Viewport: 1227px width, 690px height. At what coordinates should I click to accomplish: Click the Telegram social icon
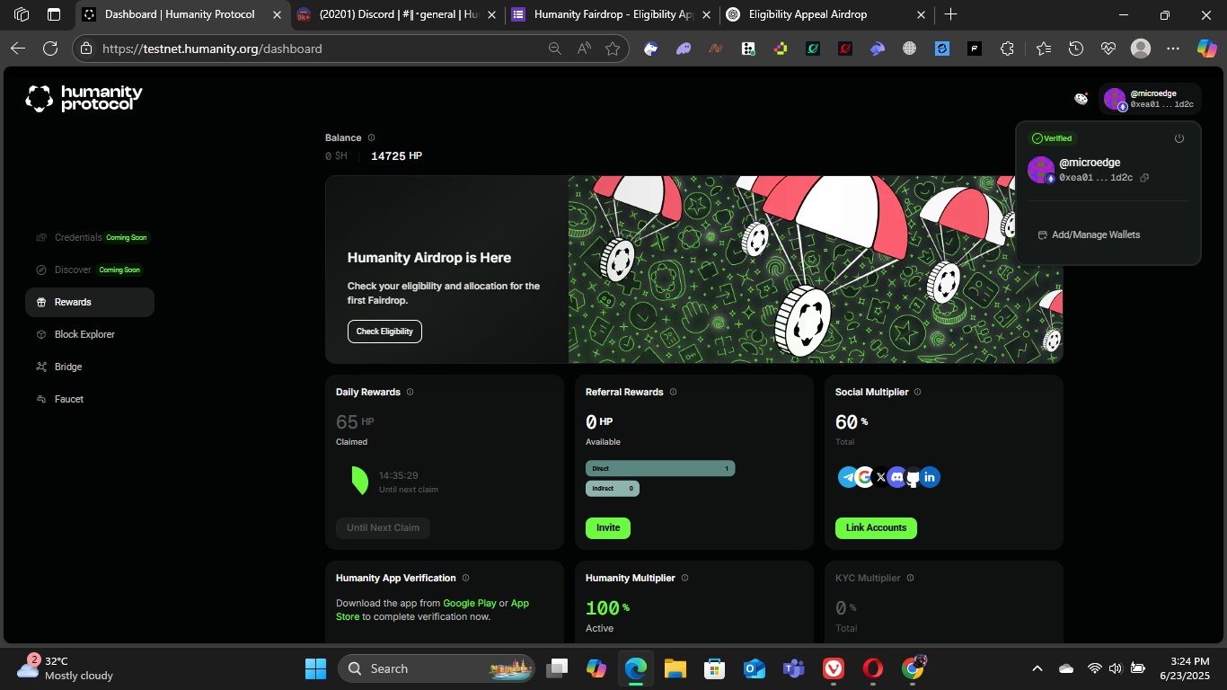click(x=848, y=477)
